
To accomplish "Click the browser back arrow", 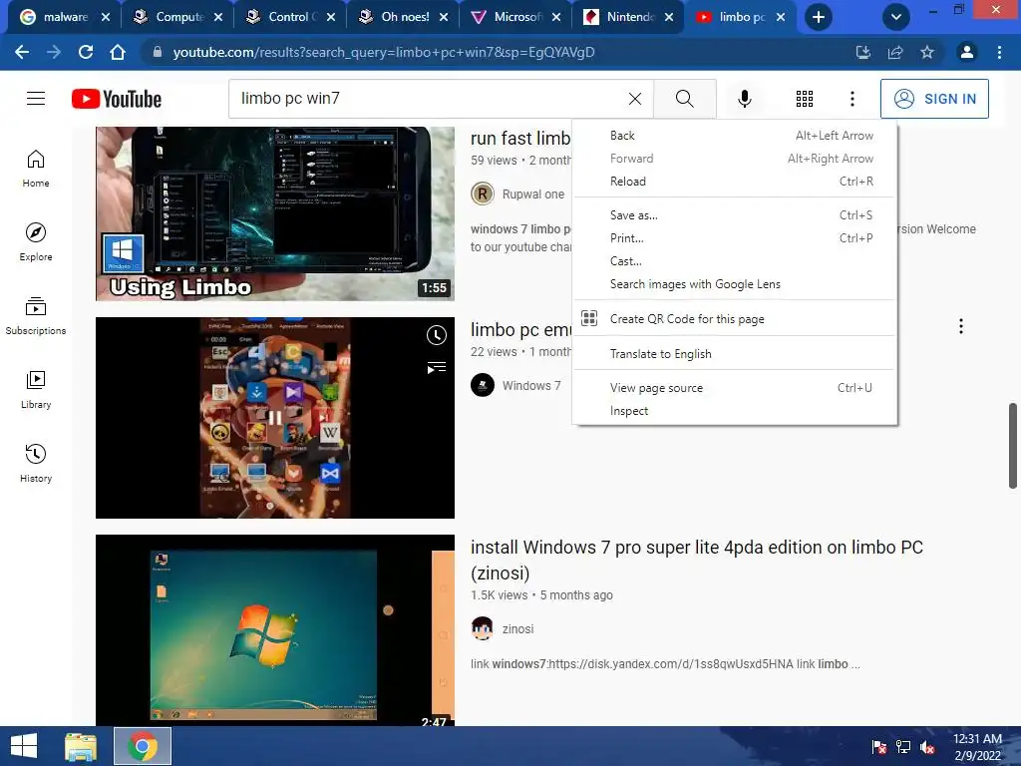I will pyautogui.click(x=22, y=52).
